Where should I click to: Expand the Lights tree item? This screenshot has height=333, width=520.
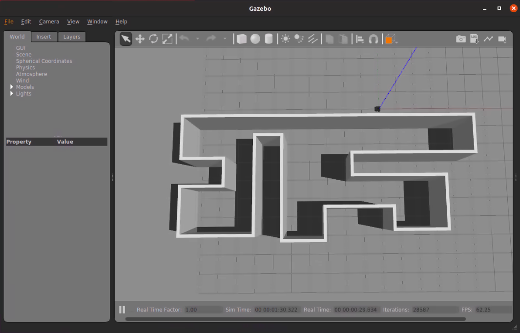[12, 93]
